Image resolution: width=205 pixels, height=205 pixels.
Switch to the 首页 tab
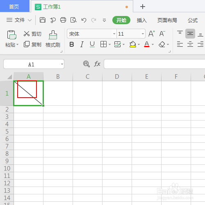[x=15, y=6]
